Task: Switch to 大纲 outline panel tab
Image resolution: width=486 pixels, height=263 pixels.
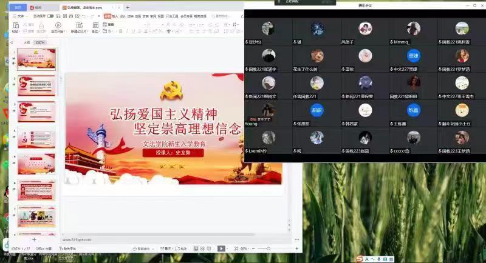Action: 27,43
